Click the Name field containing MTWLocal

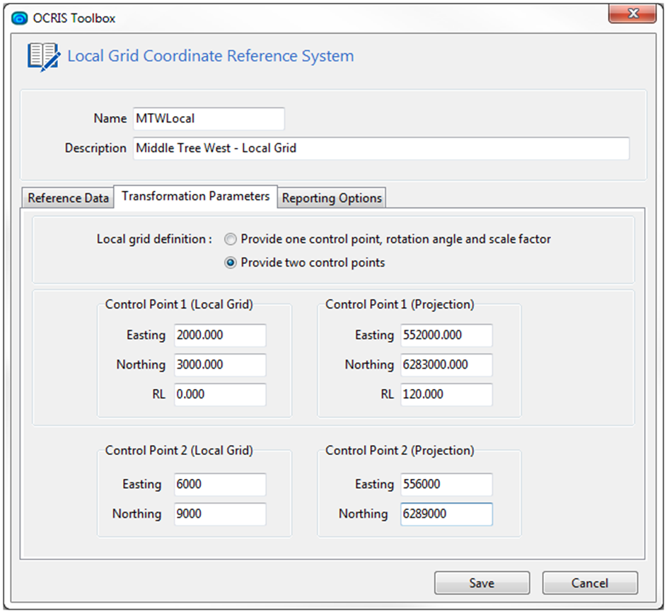(209, 119)
